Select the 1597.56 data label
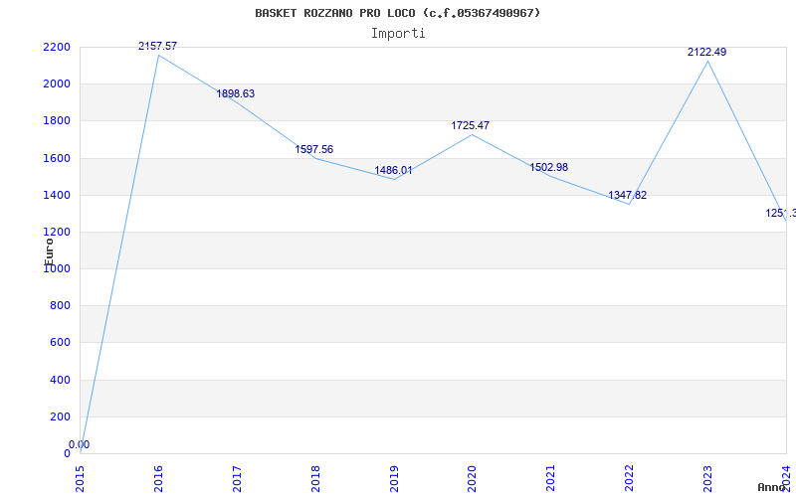Screen dimensions: 796x497 click(314, 150)
